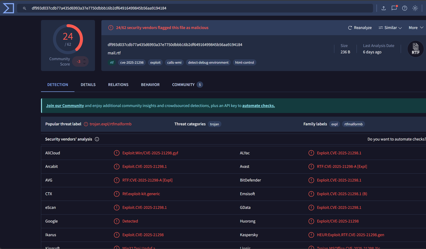
Task: Expand the Similar dropdown
Action: (390, 28)
